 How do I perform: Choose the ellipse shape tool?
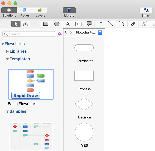57,24
